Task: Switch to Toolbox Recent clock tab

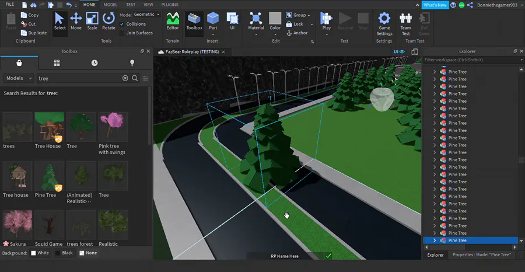Action: click(94, 63)
